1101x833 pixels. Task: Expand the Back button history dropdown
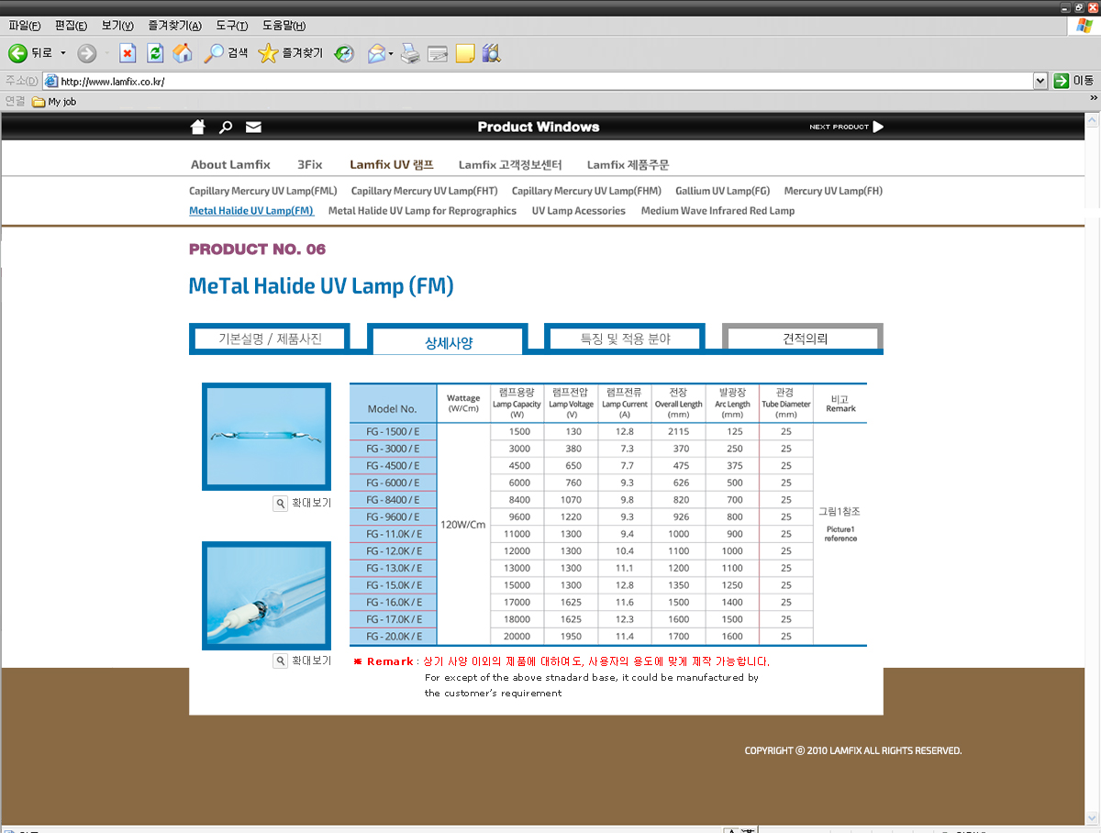pyautogui.click(x=63, y=53)
